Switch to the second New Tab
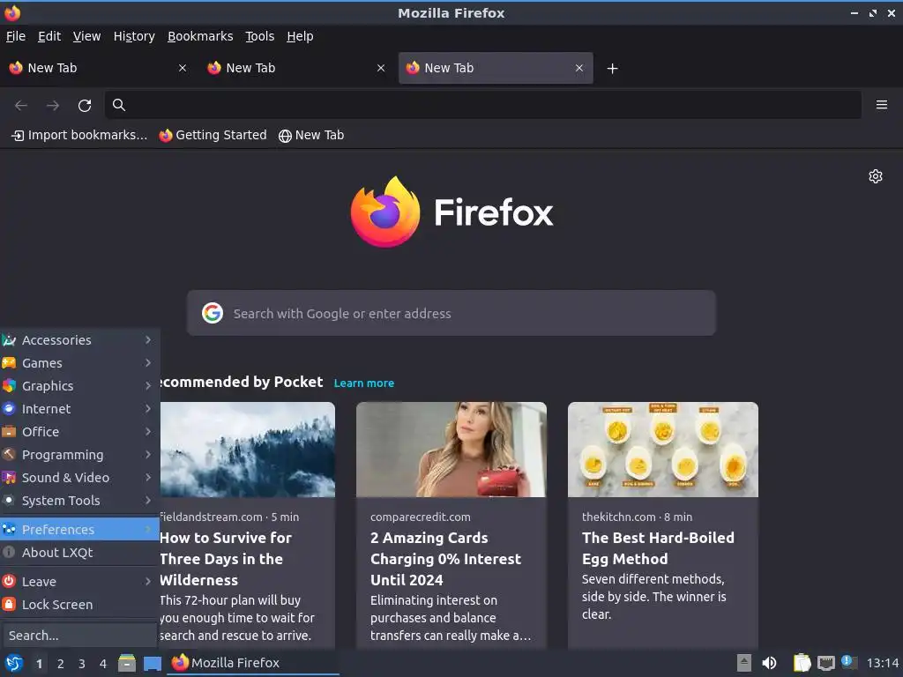This screenshot has width=903, height=677. point(296,68)
